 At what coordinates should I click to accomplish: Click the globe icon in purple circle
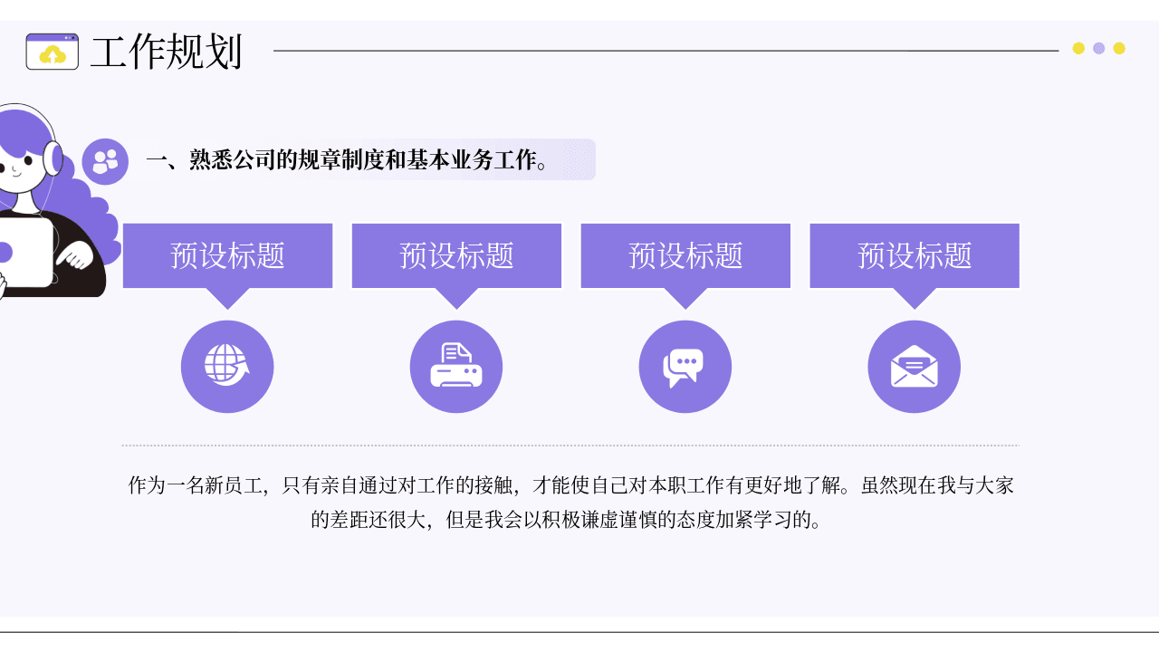tap(227, 367)
